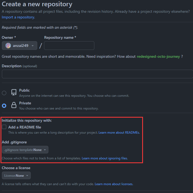The height and width of the screenshot is (193, 193).
Task: Expand the .gitignore template dropdown
Action: pyautogui.click(x=25, y=150)
